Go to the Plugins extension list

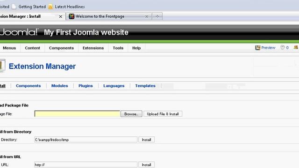pos(85,86)
